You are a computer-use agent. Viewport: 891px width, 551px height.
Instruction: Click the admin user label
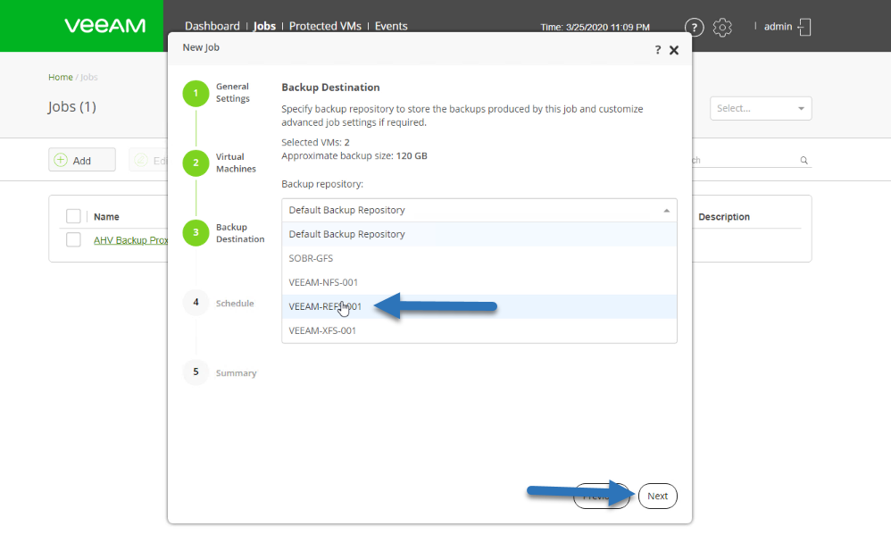point(778,27)
